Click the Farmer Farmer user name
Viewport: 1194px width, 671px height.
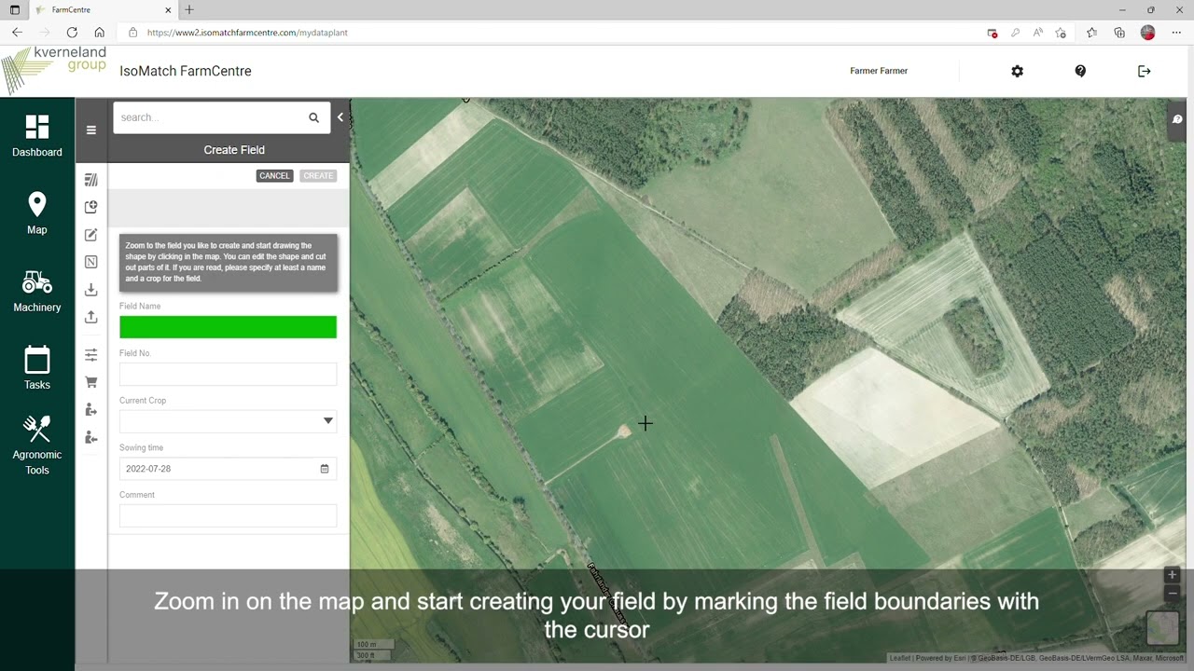879,71
